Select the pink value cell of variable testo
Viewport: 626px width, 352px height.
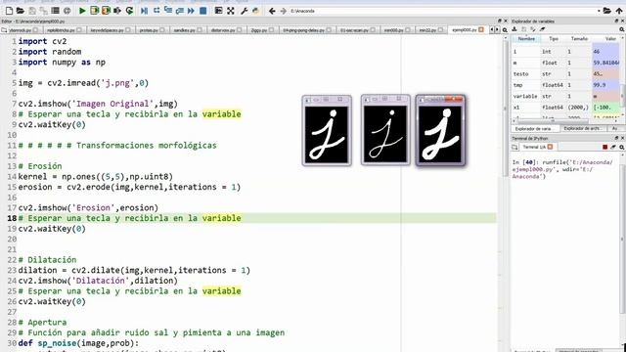(x=605, y=74)
